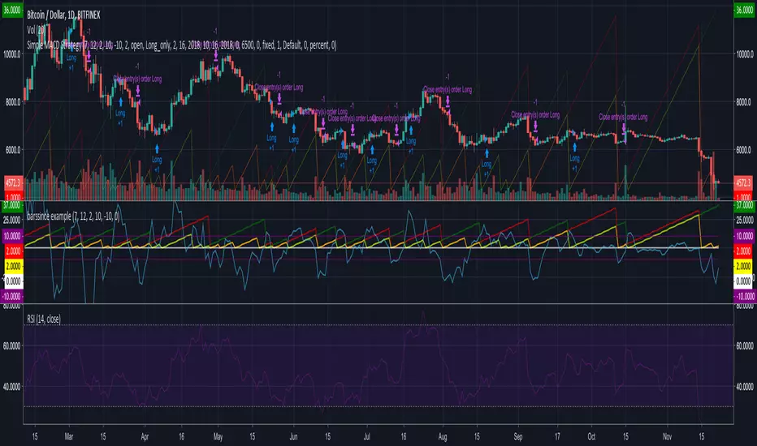
Task: Click the Long entry arrow below the April low
Action: (x=157, y=148)
